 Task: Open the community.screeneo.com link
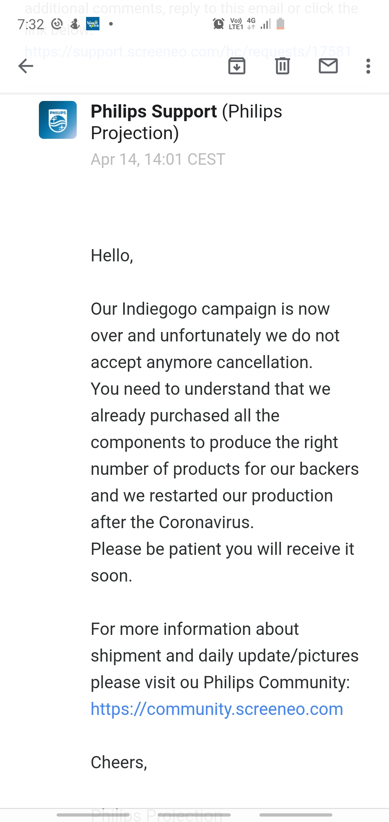click(217, 709)
